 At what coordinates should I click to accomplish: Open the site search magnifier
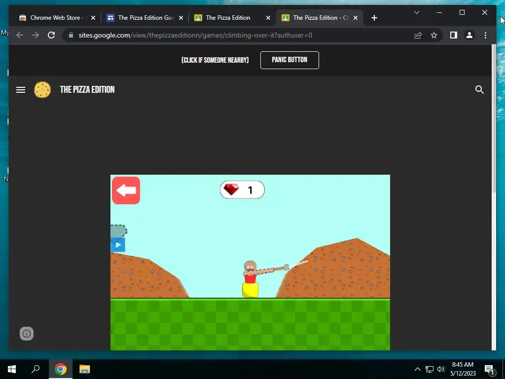click(479, 90)
